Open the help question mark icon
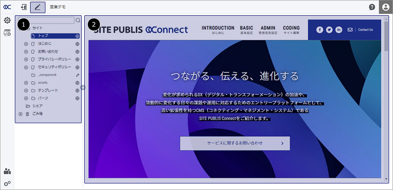The height and width of the screenshot is (190, 393). tap(372, 7)
